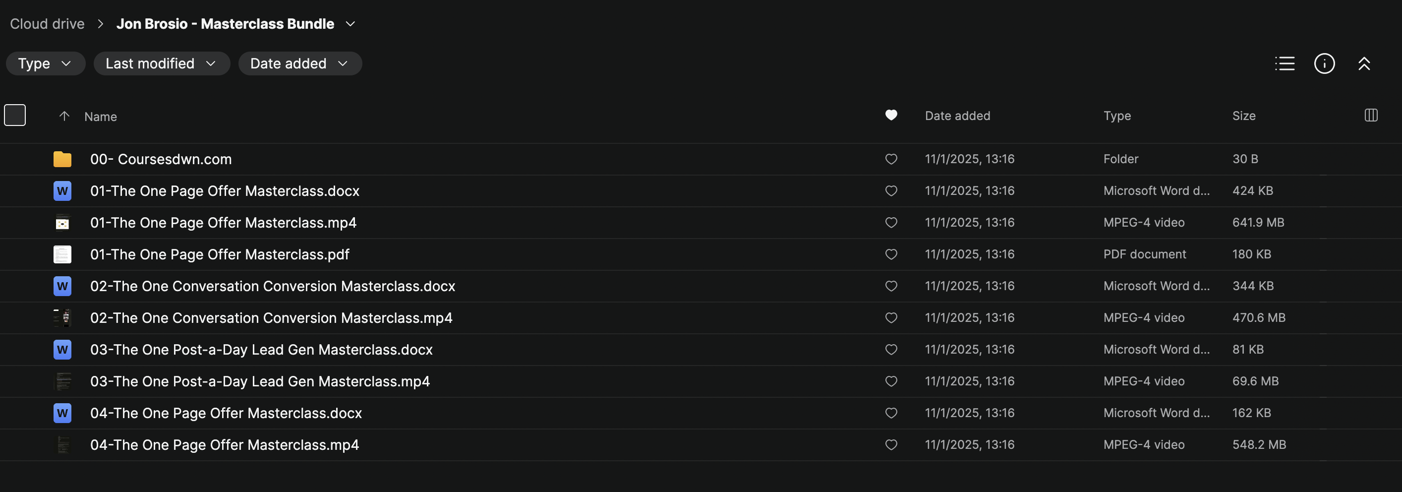Viewport: 1402px width, 492px height.
Task: Favorite 03-The One Post-a-Day Lead Gen Masterclass.mp4
Action: (891, 381)
